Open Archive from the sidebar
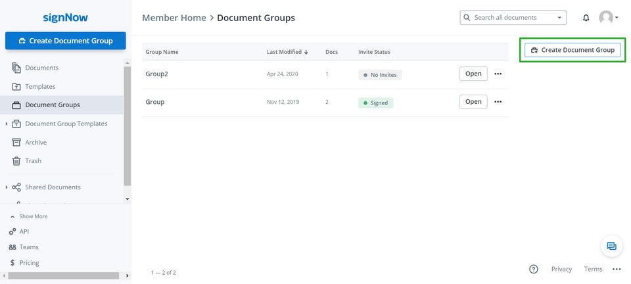Screen dimensions: 631x284 35,142
